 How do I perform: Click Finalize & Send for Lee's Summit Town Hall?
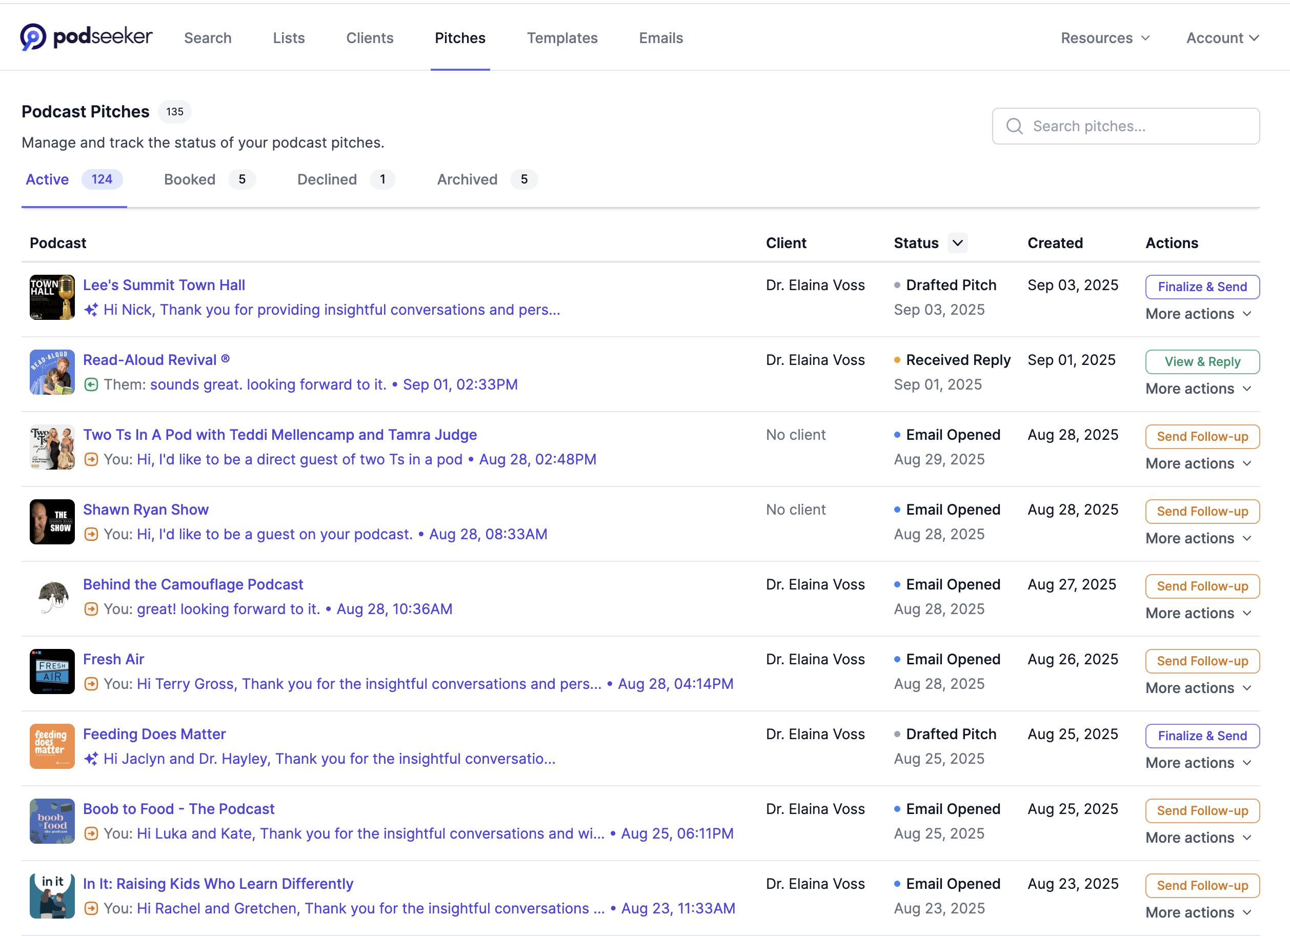click(1202, 287)
